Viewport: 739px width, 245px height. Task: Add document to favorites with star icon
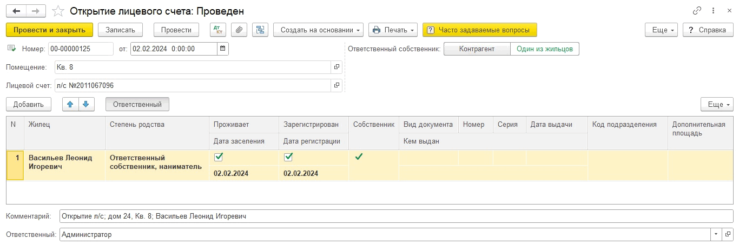[58, 11]
